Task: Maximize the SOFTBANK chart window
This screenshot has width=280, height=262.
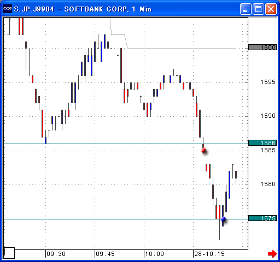Action: (x=258, y=9)
